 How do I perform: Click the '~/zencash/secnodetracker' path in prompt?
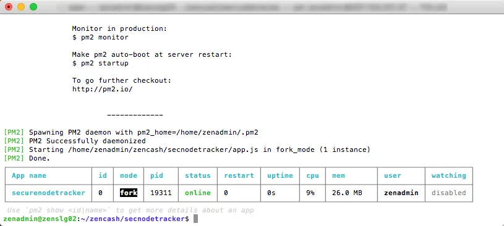(132, 219)
